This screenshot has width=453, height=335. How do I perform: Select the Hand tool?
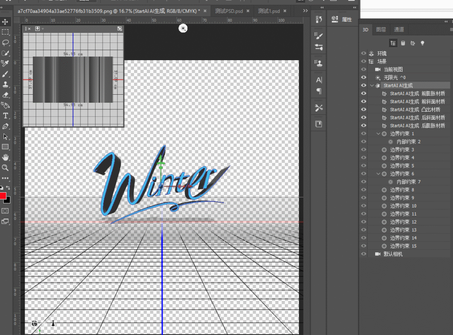pyautogui.click(x=5, y=157)
